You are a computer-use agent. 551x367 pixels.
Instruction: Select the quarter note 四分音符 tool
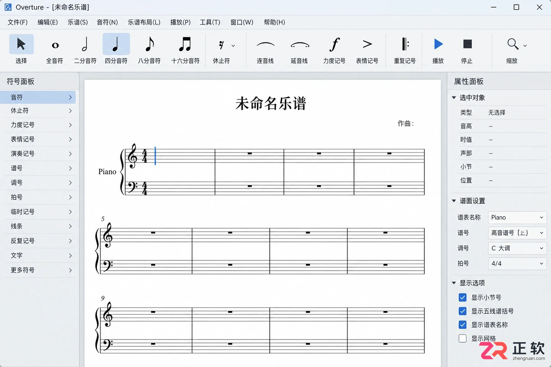click(x=116, y=50)
